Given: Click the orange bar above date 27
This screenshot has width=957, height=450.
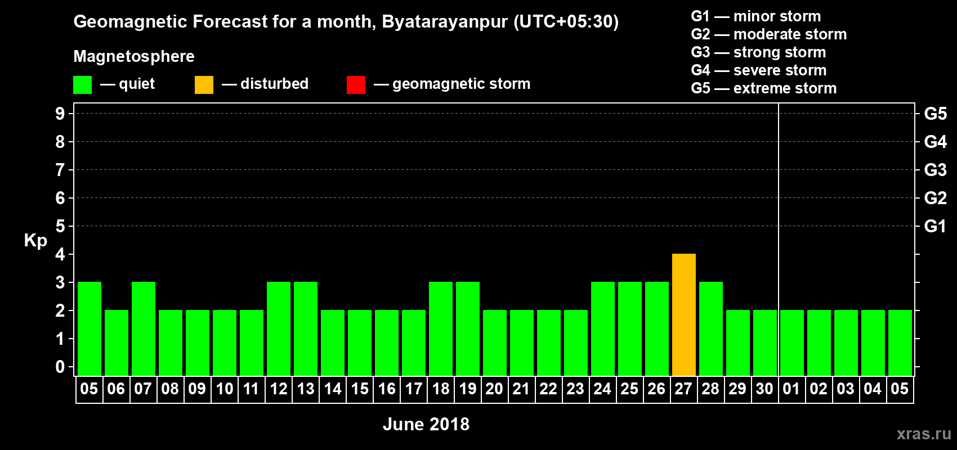Looking at the screenshot, I should (x=684, y=314).
